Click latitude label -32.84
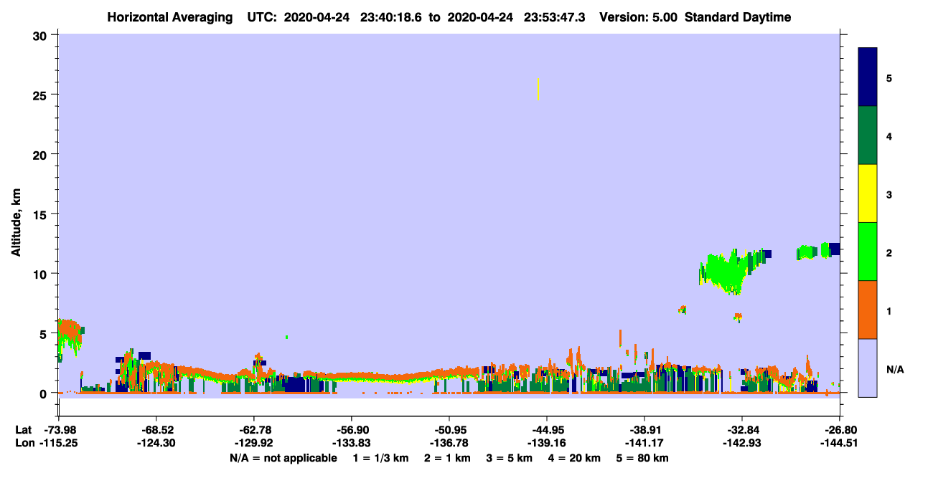933x478 pixels. click(742, 430)
